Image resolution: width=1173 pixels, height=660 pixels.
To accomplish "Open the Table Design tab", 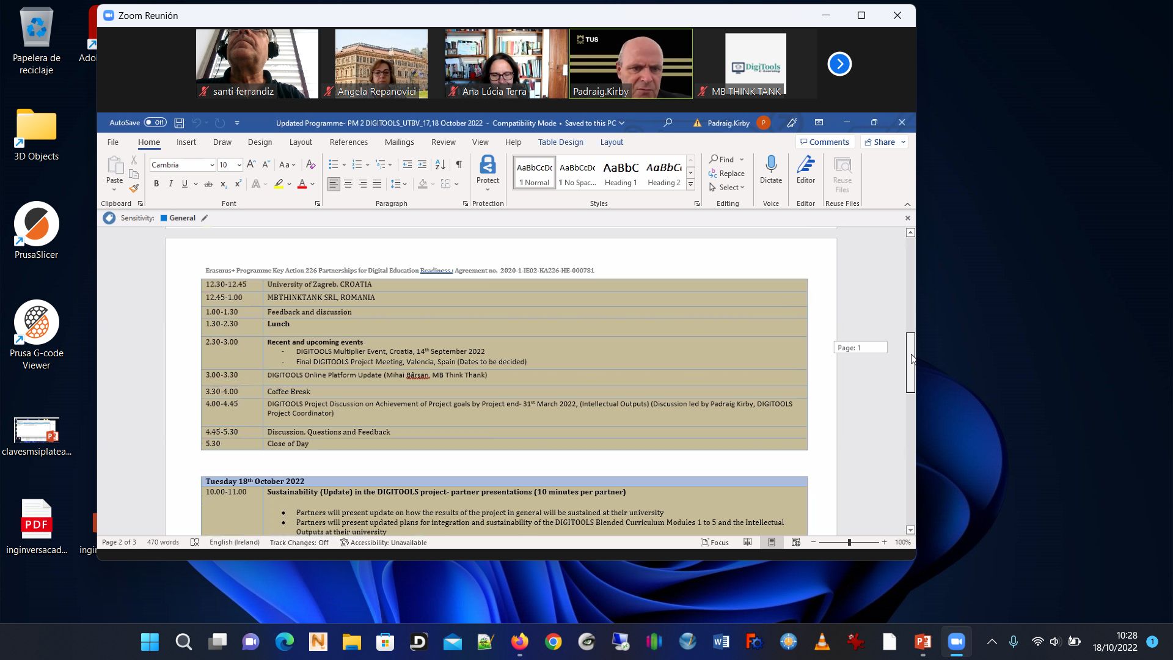I will point(560,142).
